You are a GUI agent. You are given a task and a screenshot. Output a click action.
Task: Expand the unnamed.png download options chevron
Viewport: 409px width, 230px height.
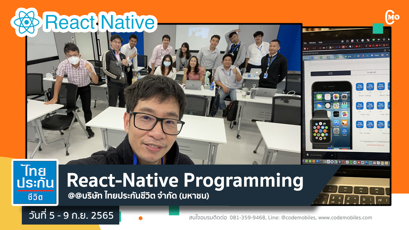tap(332, 155)
